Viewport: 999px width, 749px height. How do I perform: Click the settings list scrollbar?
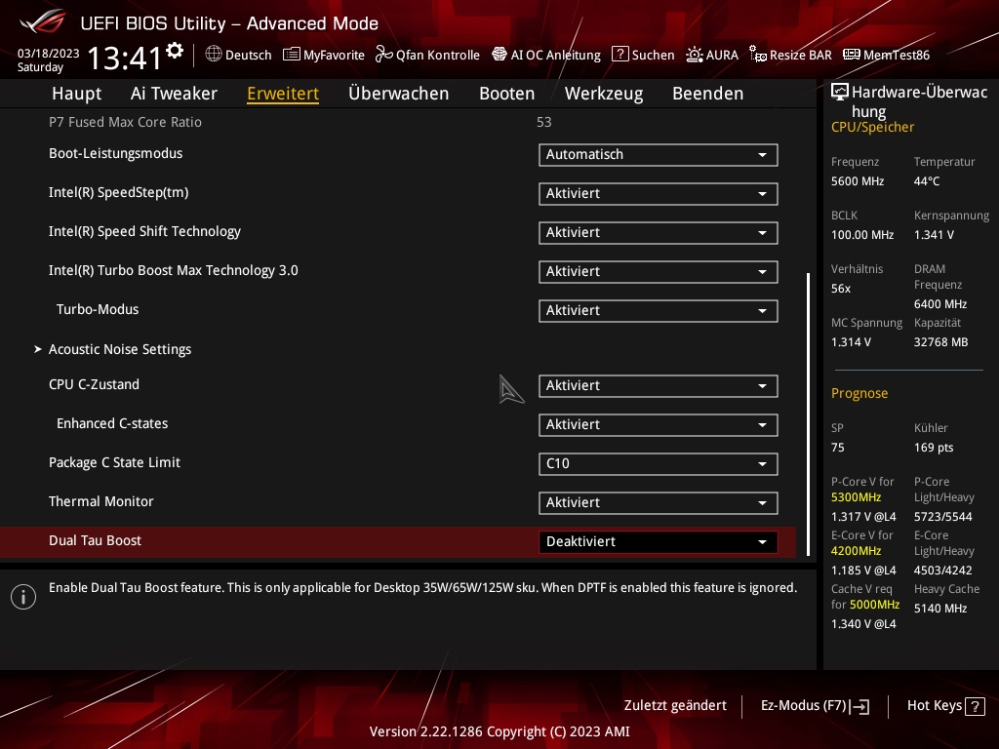(809, 414)
